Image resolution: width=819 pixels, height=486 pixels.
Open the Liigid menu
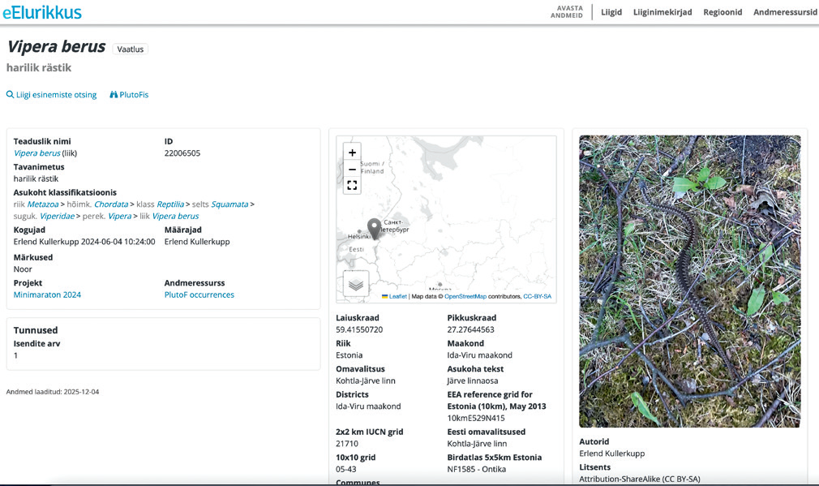click(611, 12)
